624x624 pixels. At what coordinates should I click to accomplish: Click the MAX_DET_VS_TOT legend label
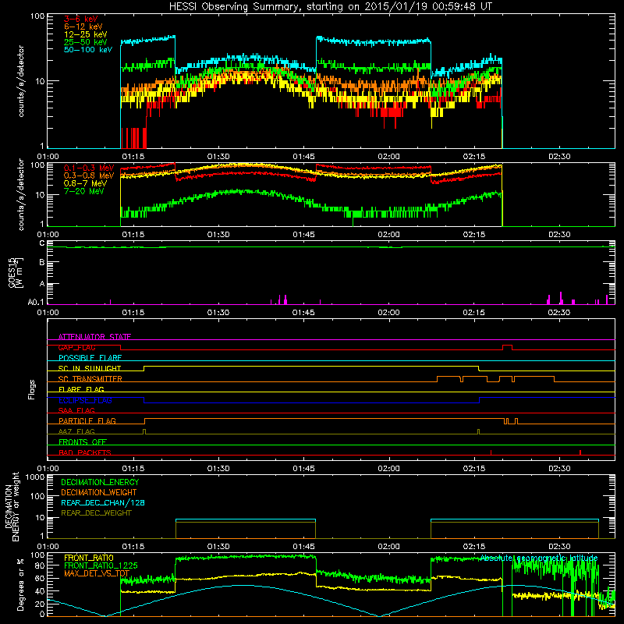click(x=97, y=573)
